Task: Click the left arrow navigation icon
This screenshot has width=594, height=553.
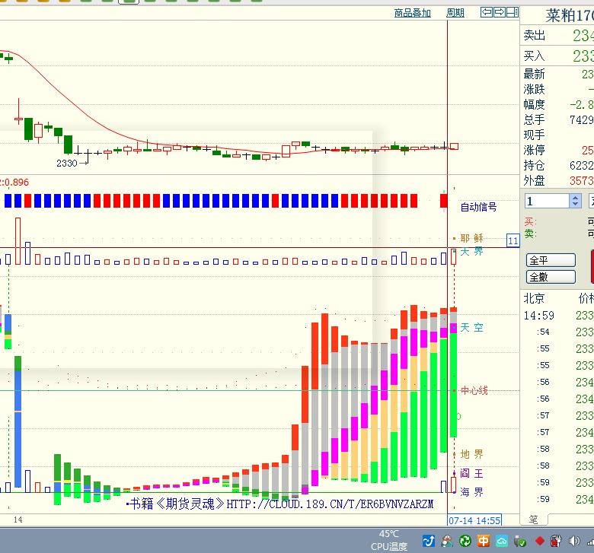Action: (x=486, y=12)
